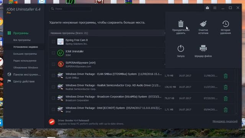Click the Realtek driver package icon

(60, 87)
